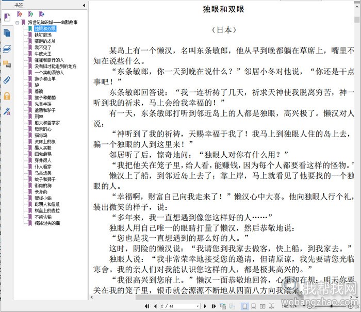Click the zoom slider handle
Viewport: 361px width, 312px height.
[x=331, y=306]
